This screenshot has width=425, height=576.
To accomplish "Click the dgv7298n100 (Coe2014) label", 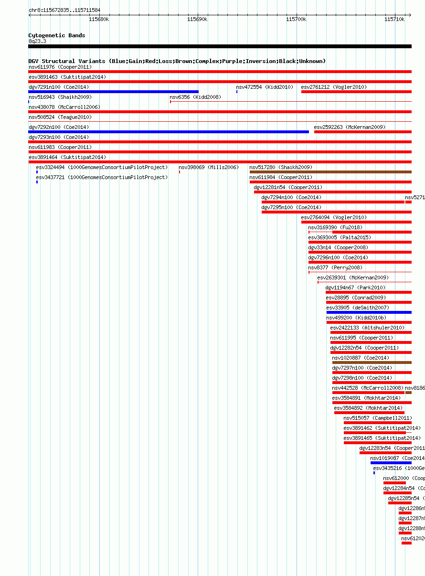I will [x=362, y=378].
